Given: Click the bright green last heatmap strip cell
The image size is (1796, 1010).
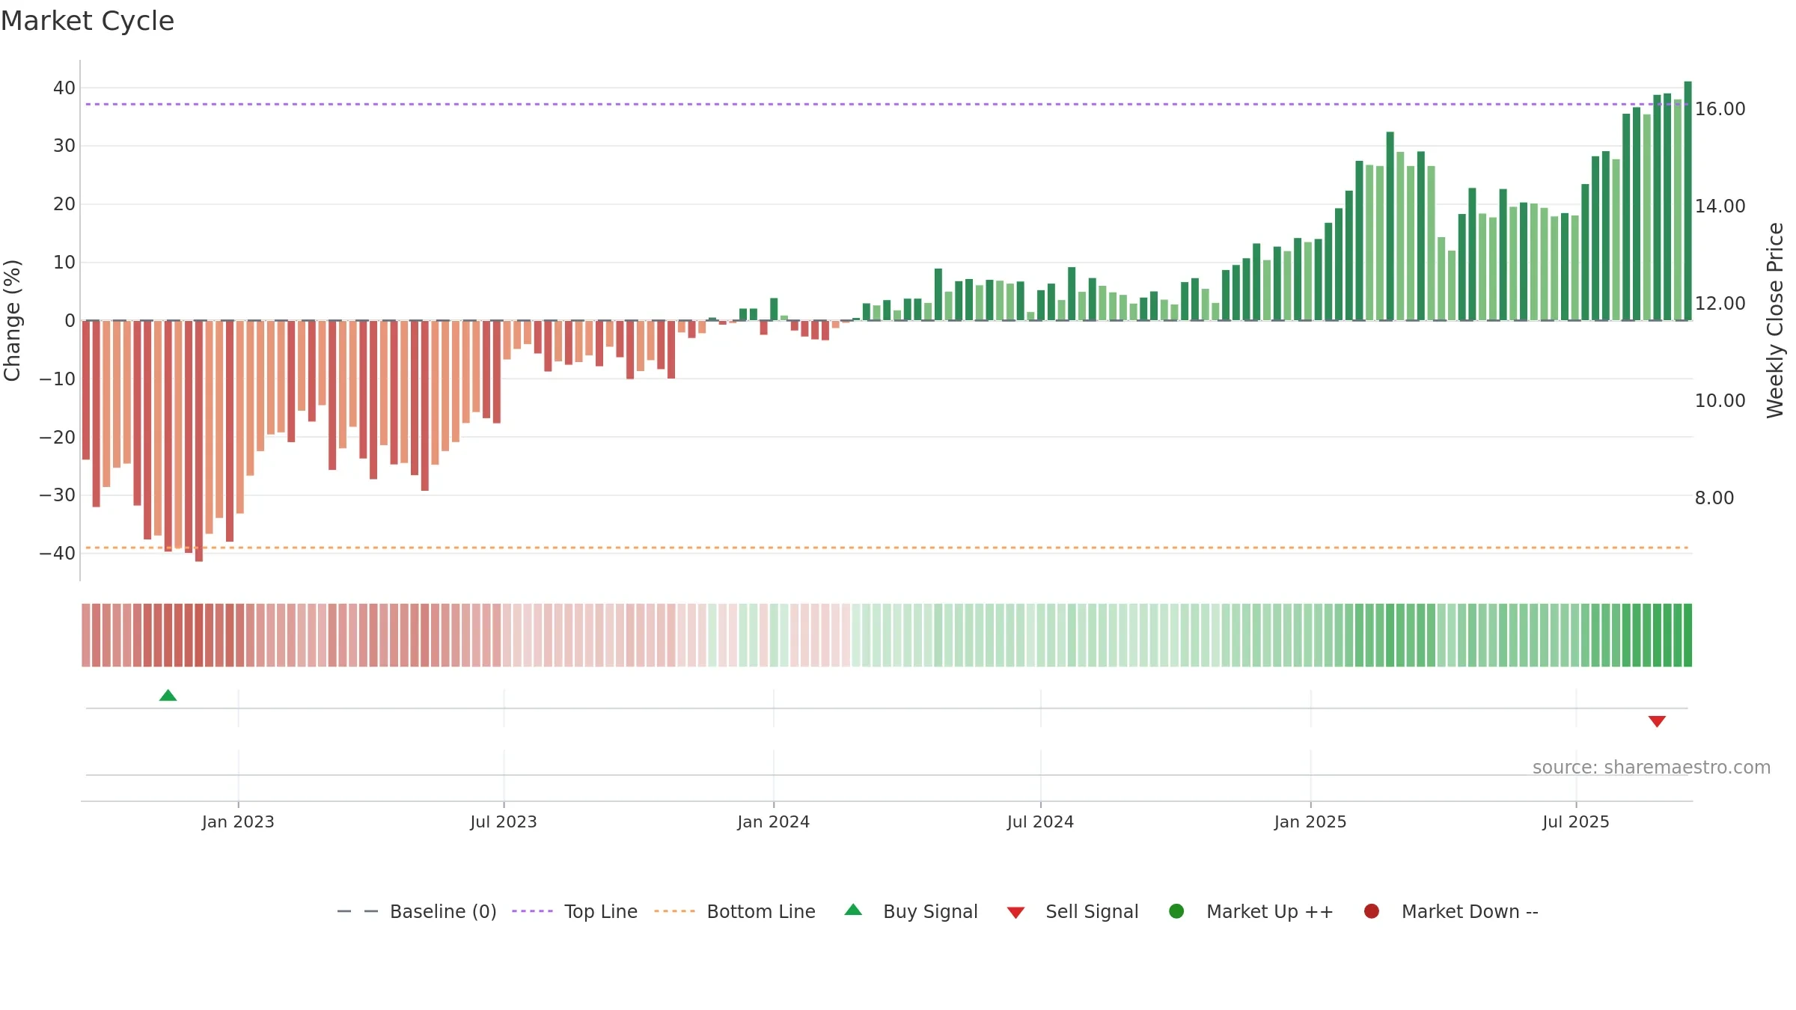Looking at the screenshot, I should pos(1687,635).
